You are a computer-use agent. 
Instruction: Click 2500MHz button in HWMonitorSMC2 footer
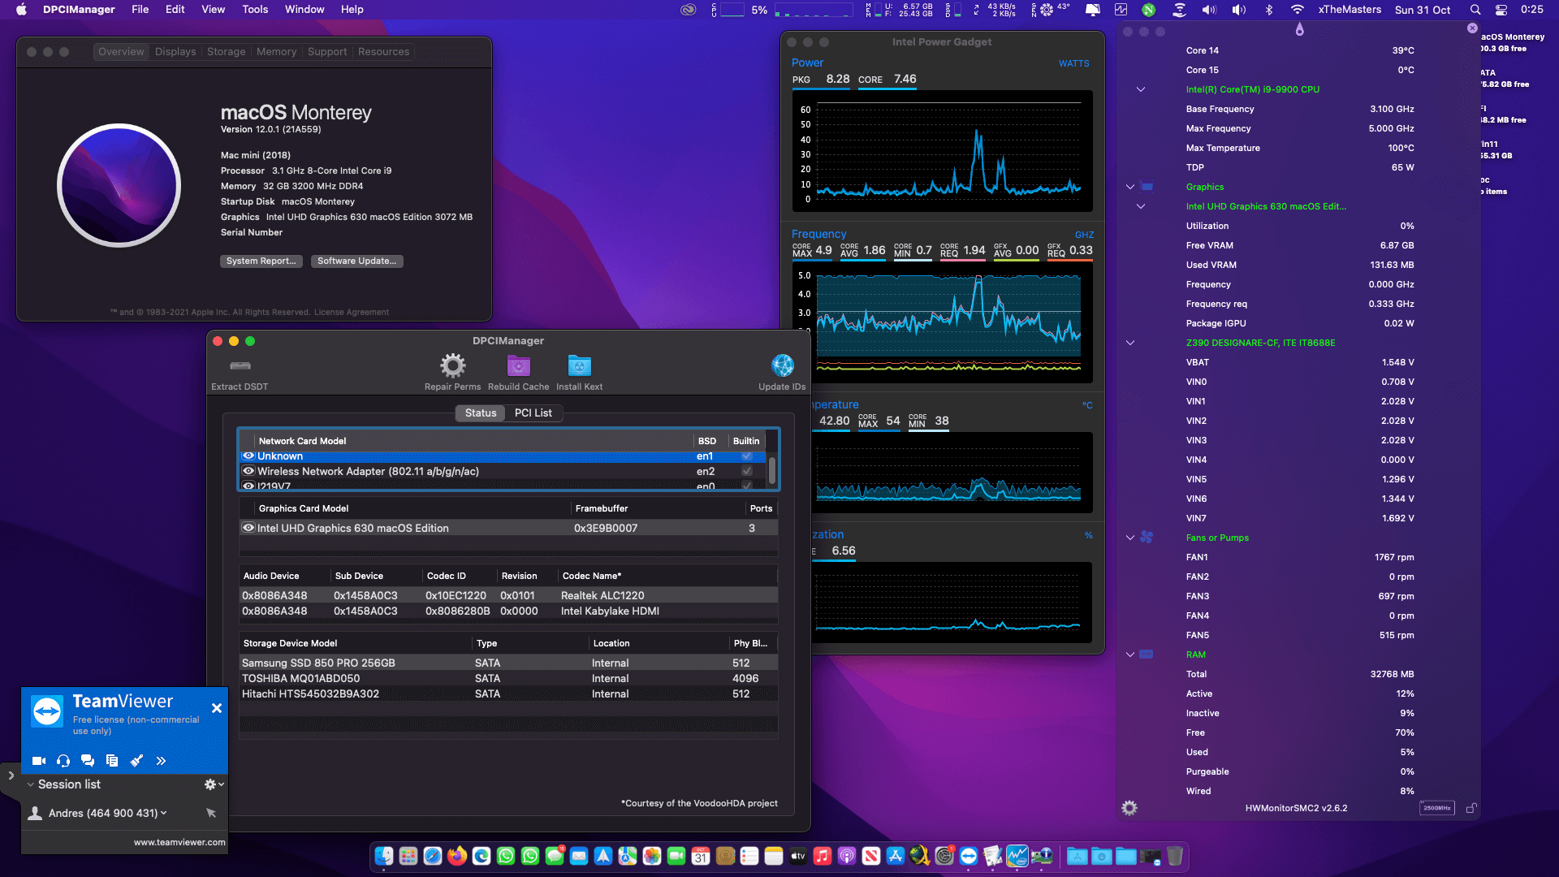pos(1437,808)
